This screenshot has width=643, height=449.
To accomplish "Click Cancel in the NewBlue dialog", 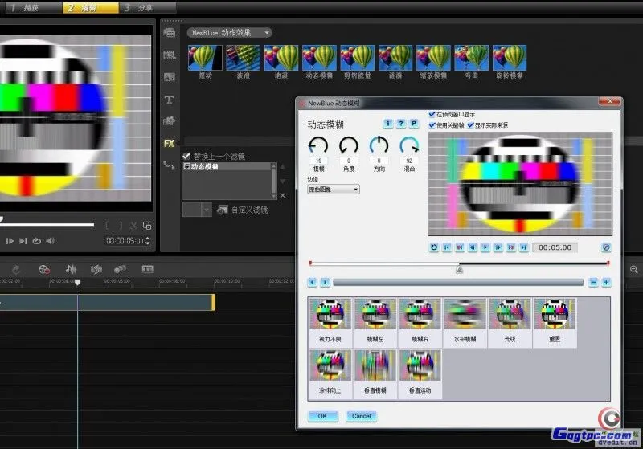I will point(362,416).
